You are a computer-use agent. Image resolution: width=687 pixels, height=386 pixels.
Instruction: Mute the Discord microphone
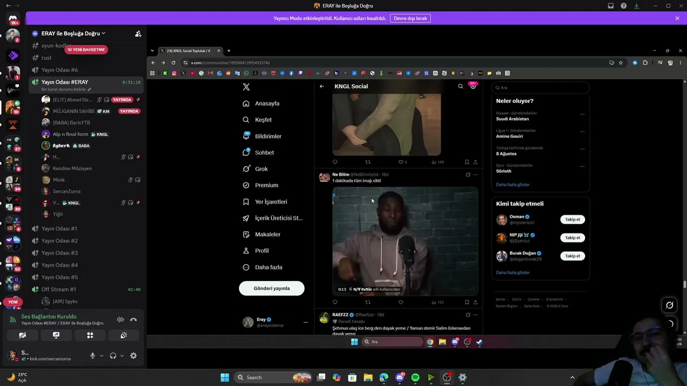(x=92, y=355)
